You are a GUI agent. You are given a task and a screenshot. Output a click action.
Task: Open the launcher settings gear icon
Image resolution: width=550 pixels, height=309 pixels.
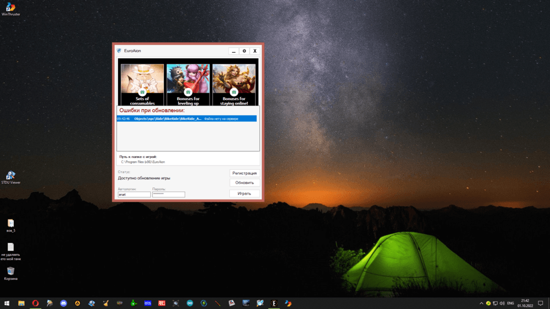(244, 51)
